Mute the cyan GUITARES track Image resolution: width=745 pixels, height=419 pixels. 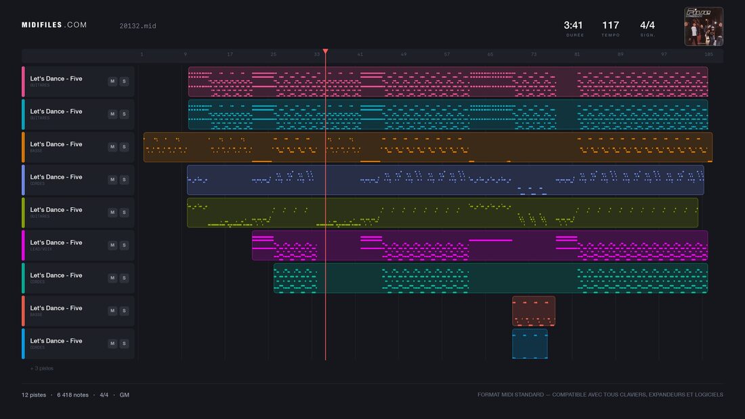[x=112, y=114]
